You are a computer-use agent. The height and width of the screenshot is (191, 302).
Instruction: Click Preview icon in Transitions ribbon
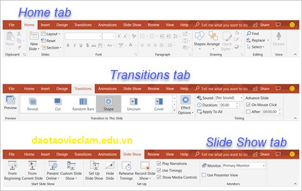pyautogui.click(x=10, y=100)
